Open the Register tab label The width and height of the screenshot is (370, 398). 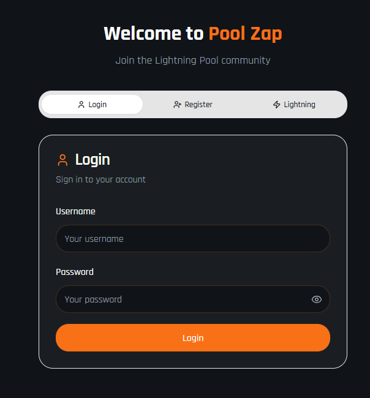[x=198, y=105]
